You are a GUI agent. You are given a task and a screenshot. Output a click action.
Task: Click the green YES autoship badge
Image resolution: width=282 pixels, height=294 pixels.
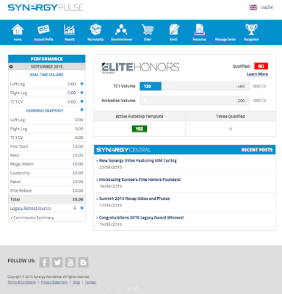point(140,129)
